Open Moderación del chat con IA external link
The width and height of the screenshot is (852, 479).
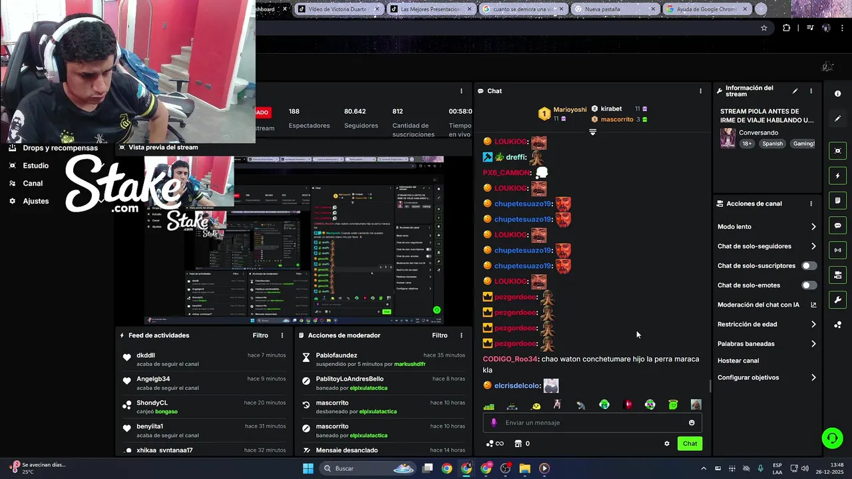pos(813,305)
